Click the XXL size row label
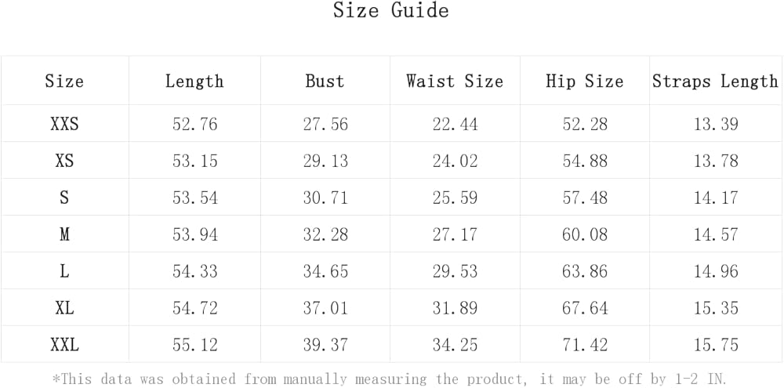 tap(64, 345)
